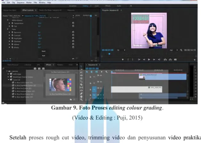The width and height of the screenshot is (201, 143).
Task: Select the Pen tool in tools panel
Action: click(81, 93)
